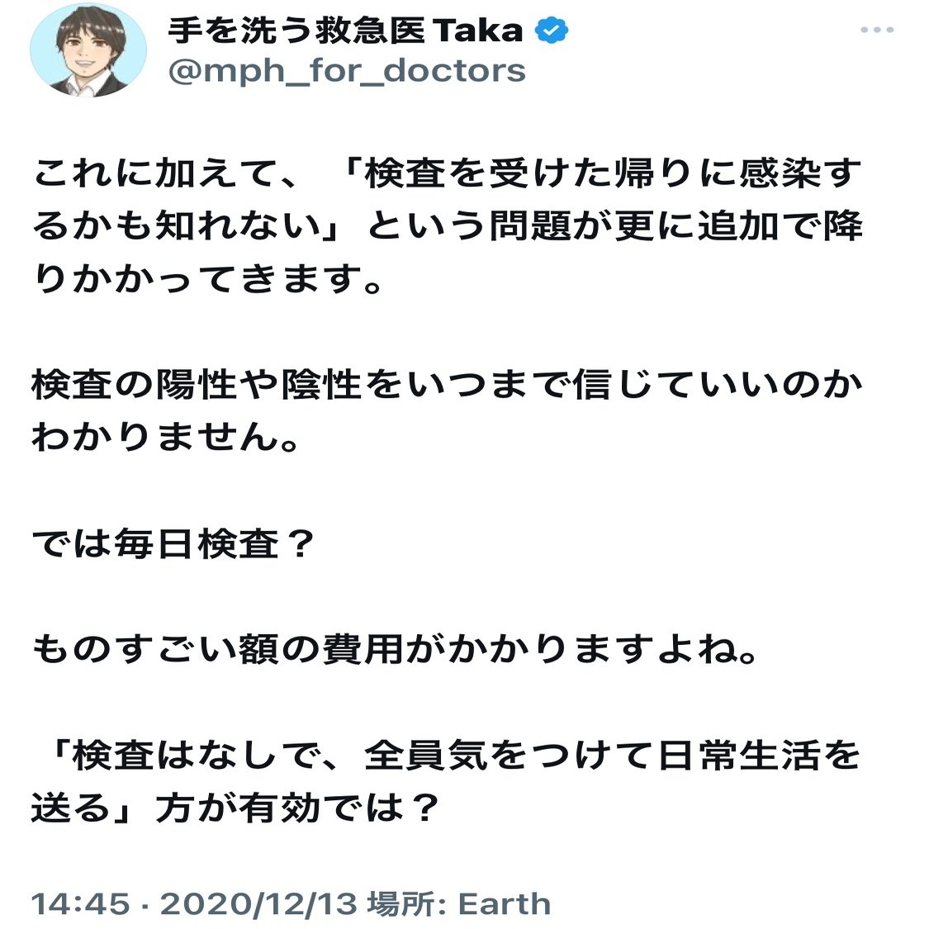Open the Earth location link
The width and height of the screenshot is (929, 929).
tap(505, 904)
